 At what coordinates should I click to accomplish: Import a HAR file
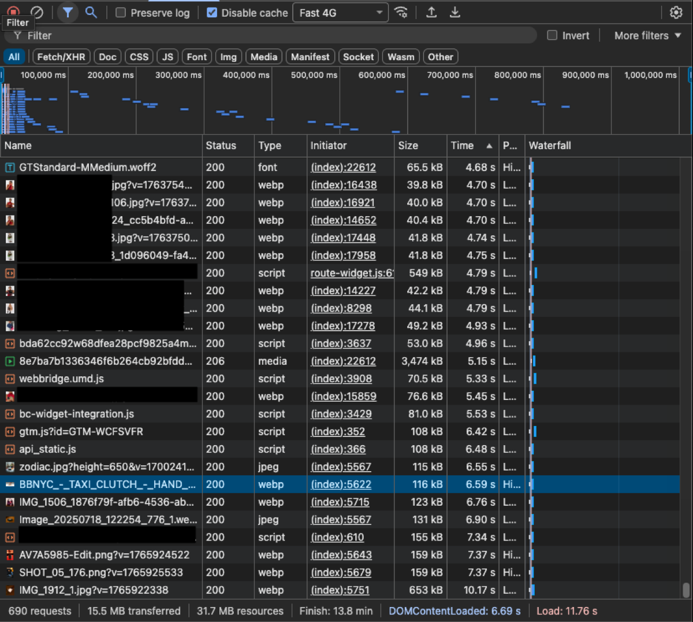431,12
